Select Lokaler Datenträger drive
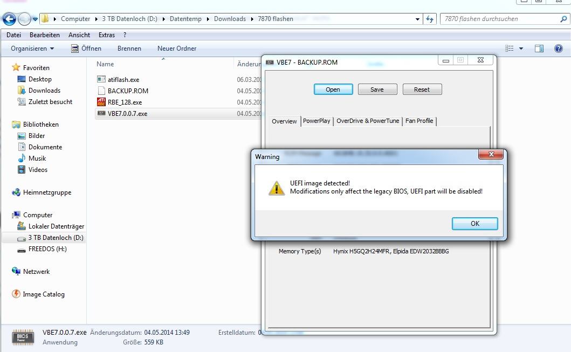The width and height of the screenshot is (571, 352). [56, 226]
